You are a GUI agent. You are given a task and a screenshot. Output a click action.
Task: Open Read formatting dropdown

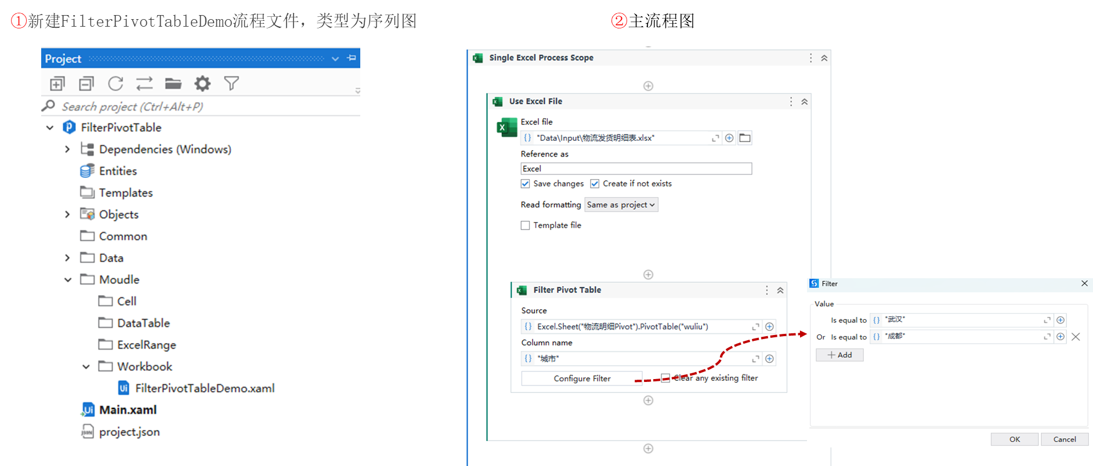(621, 205)
